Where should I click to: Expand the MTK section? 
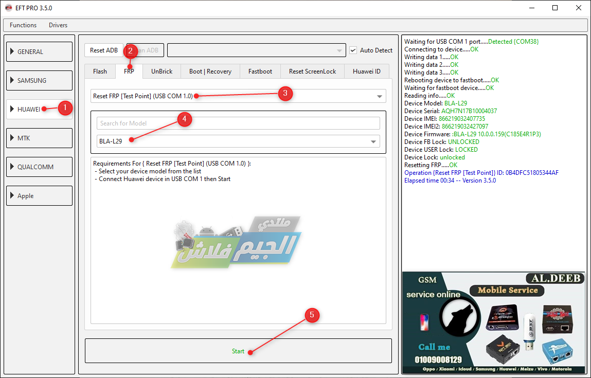[x=39, y=138]
